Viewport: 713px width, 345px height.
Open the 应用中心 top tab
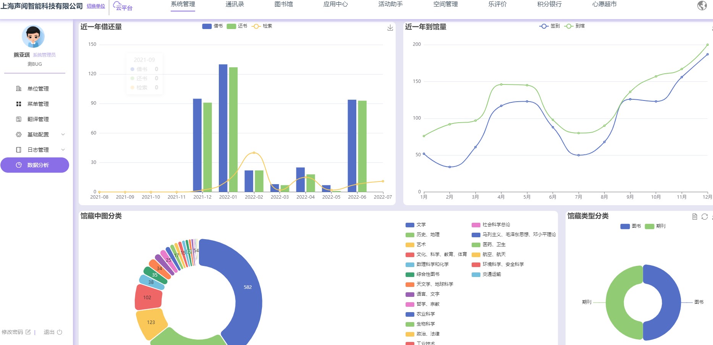pyautogui.click(x=336, y=4)
